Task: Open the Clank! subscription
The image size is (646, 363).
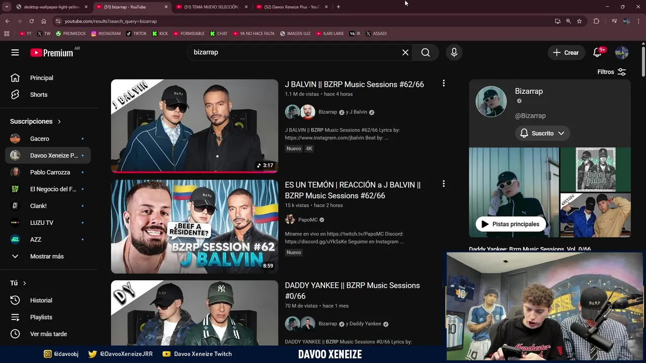Action: [48, 206]
